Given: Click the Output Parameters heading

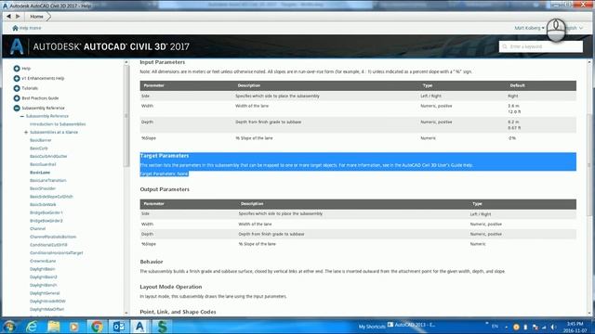Looking at the screenshot, I should click(165, 189).
